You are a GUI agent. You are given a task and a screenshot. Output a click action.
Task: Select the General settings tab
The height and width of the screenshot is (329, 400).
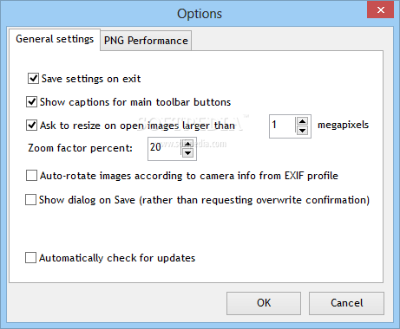coord(55,39)
